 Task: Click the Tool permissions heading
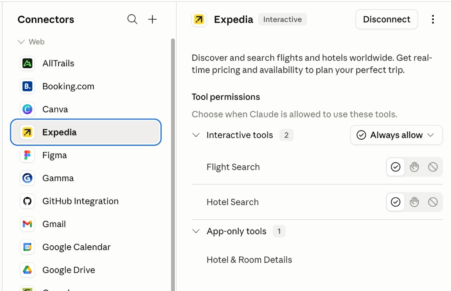coord(226,97)
